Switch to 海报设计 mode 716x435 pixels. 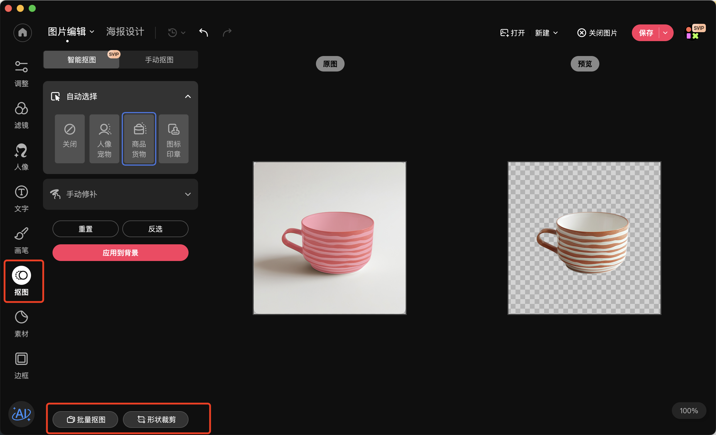point(125,32)
